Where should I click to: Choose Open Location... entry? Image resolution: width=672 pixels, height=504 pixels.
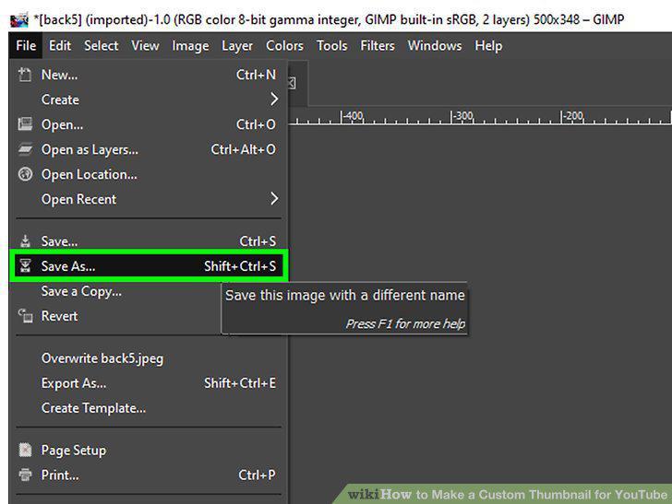pos(149,174)
